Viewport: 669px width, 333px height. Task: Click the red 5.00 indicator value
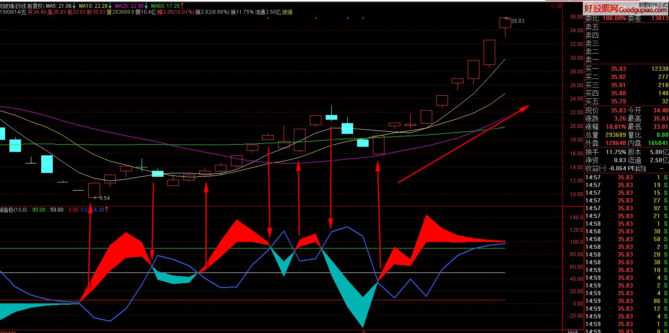(x=73, y=210)
